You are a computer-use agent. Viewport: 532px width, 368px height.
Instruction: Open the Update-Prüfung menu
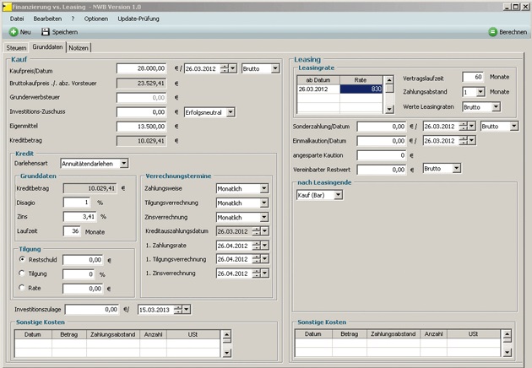click(139, 18)
